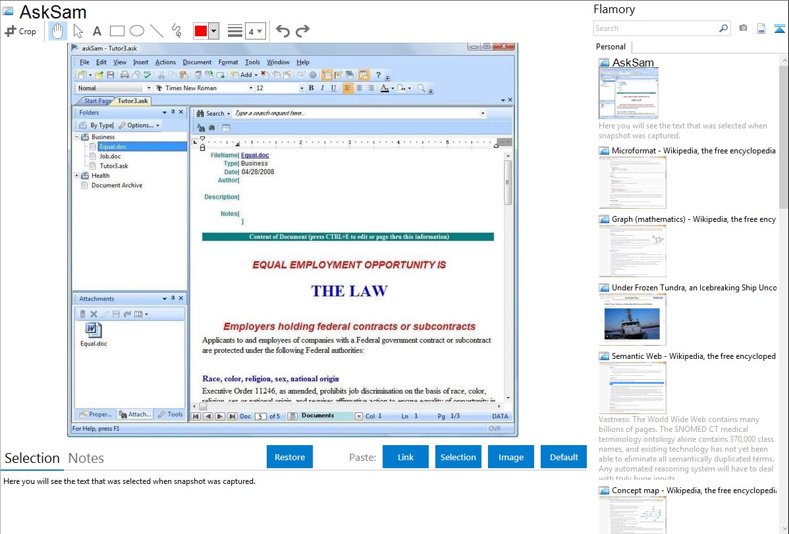The width and height of the screenshot is (789, 534).
Task: Select the Crop tool
Action: pos(20,31)
